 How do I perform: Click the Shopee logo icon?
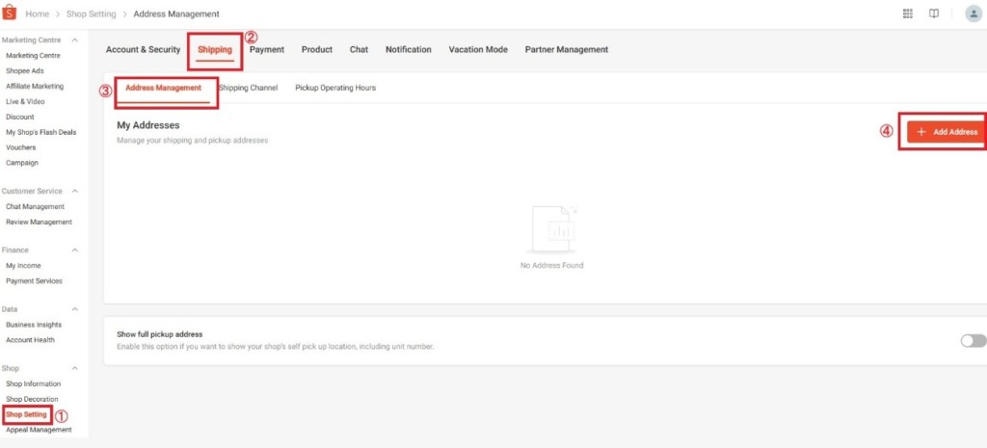pos(11,13)
